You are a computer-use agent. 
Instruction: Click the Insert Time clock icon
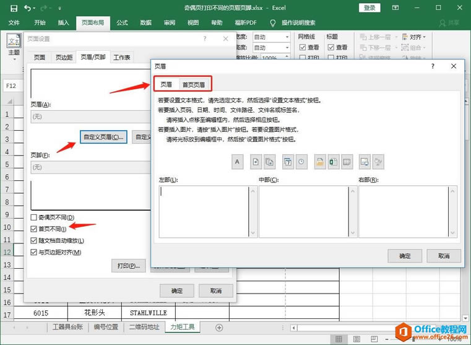[301, 162]
